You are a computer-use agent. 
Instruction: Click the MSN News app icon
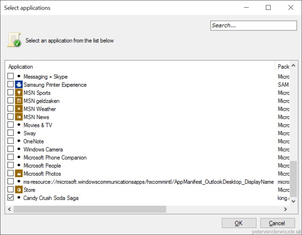(19, 117)
